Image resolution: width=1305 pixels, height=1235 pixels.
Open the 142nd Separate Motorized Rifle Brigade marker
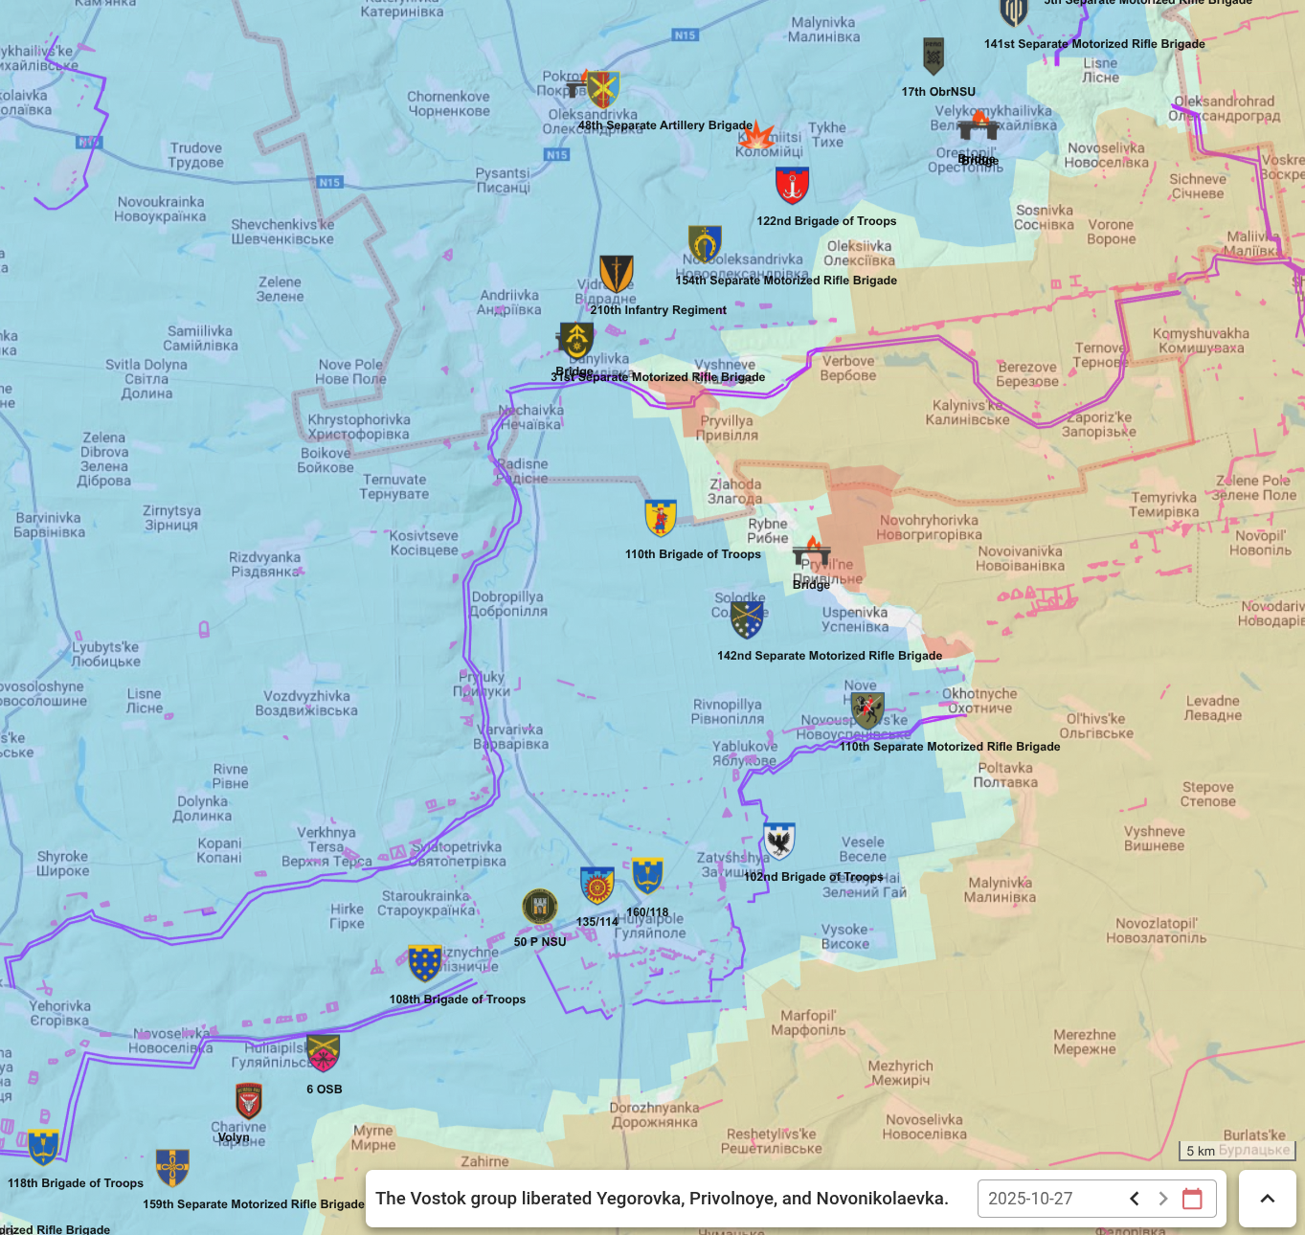747,619
